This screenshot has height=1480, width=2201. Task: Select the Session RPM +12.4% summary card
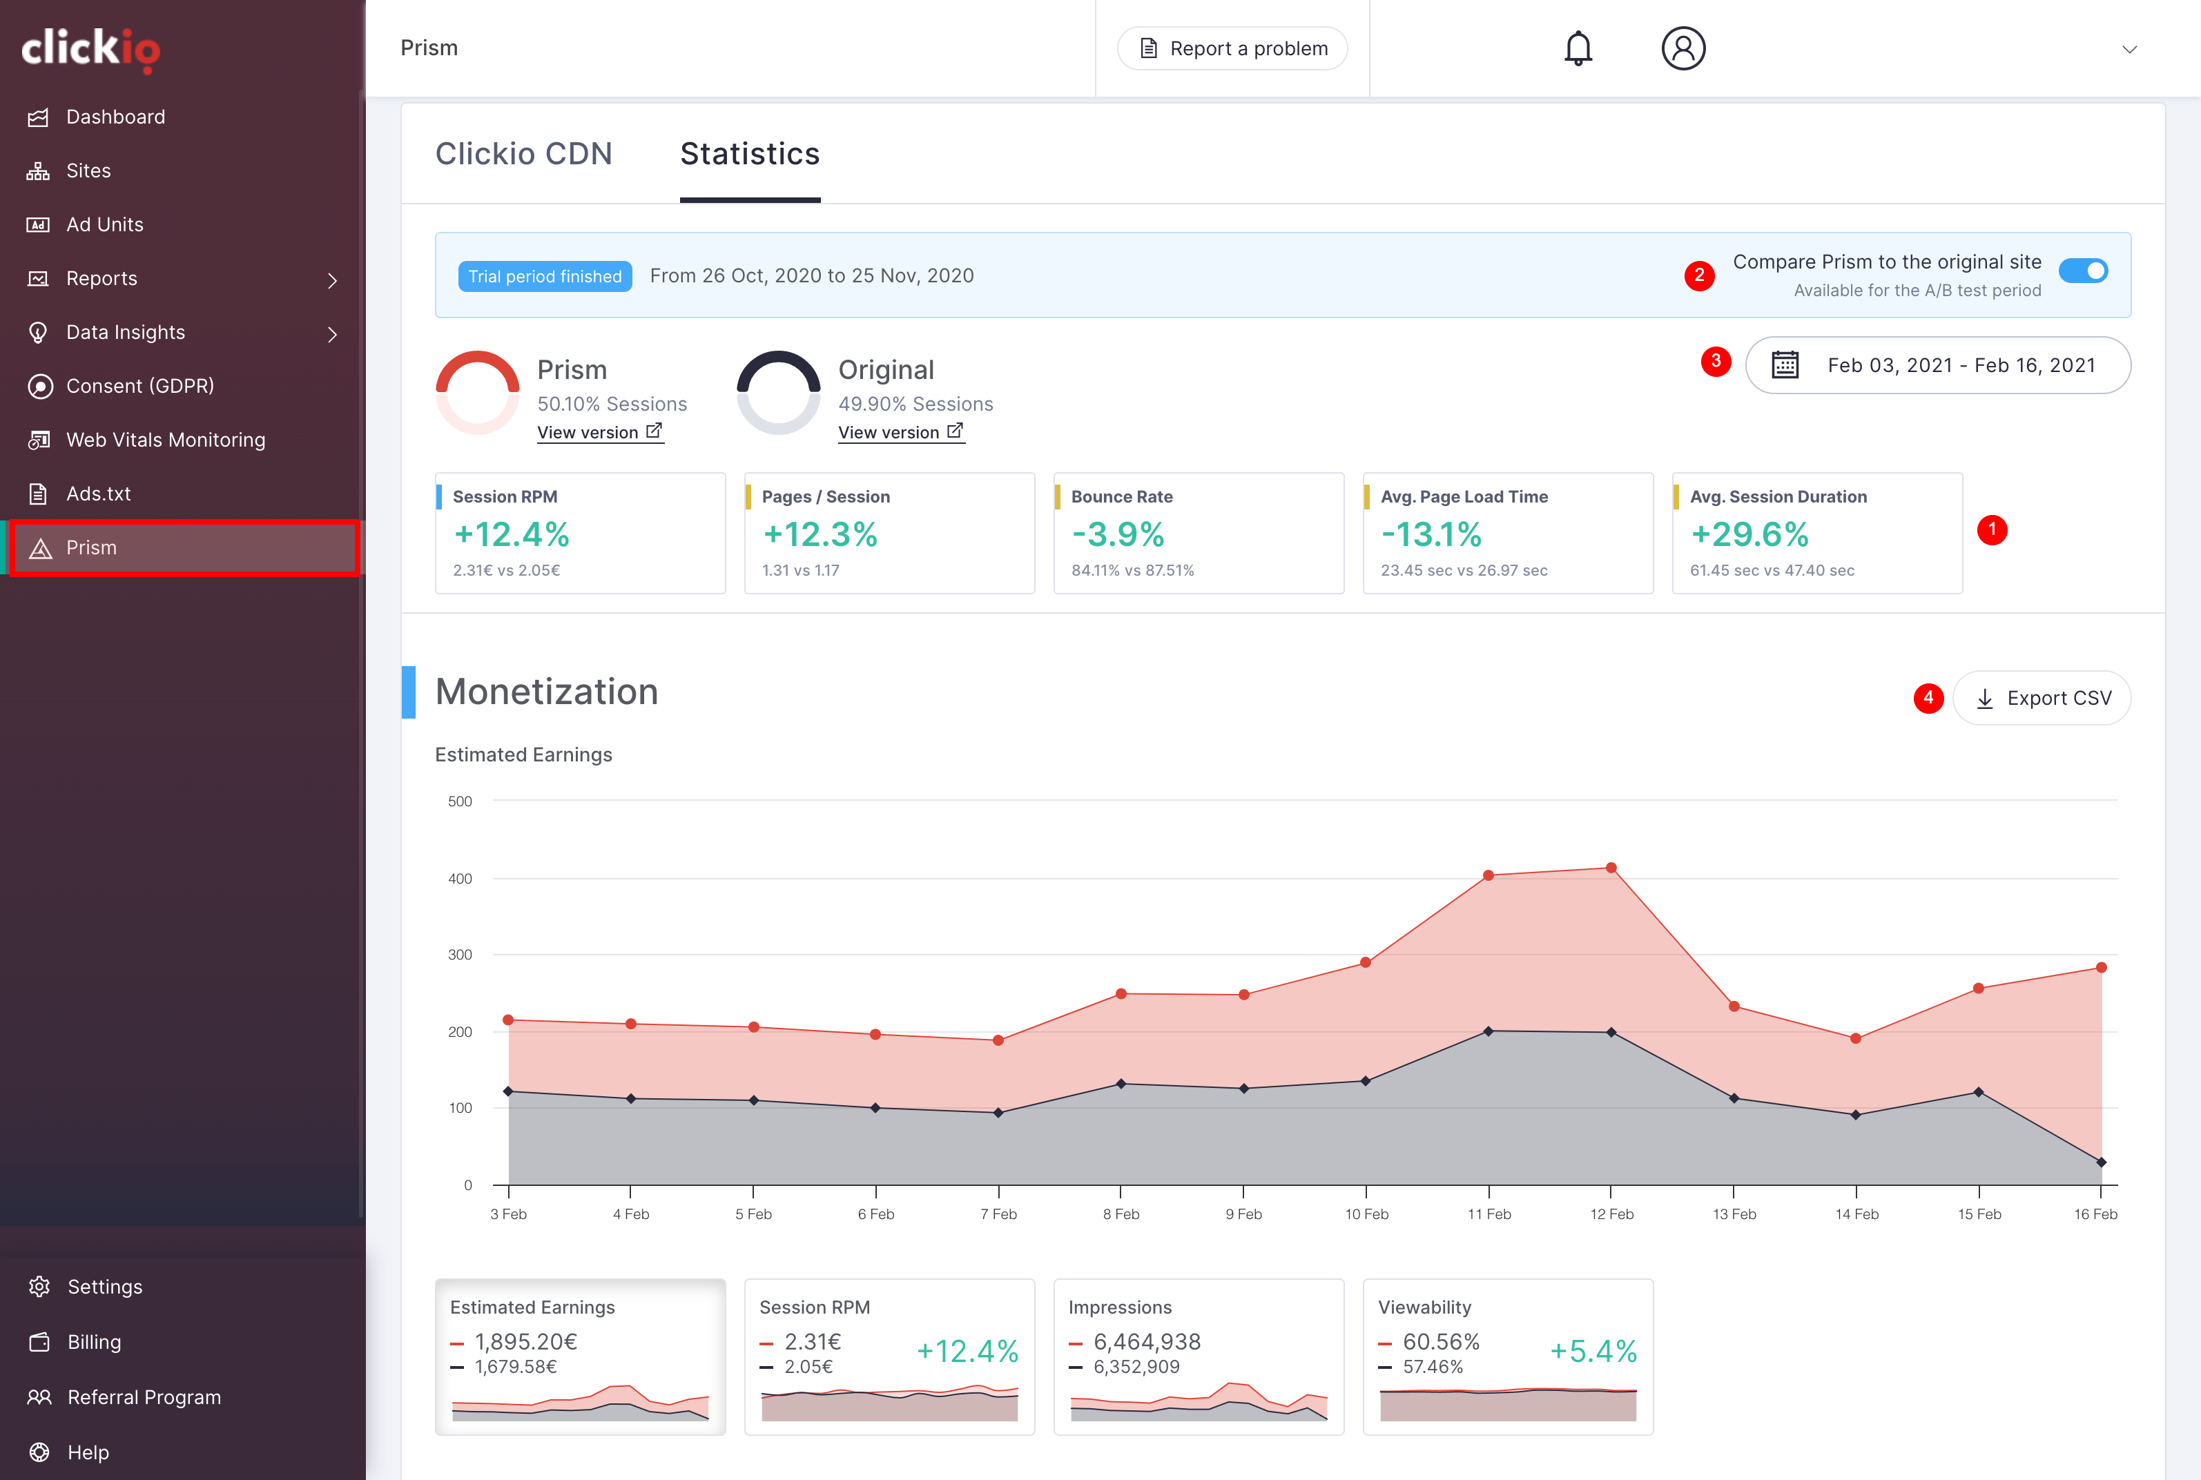(x=581, y=534)
